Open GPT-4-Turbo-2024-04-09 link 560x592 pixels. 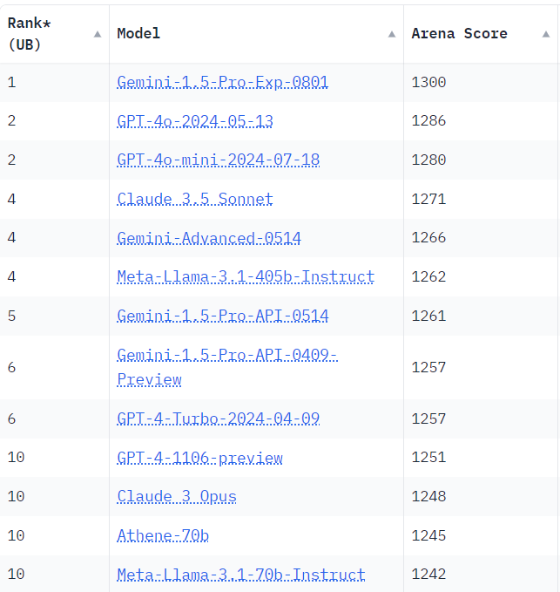[x=219, y=418]
